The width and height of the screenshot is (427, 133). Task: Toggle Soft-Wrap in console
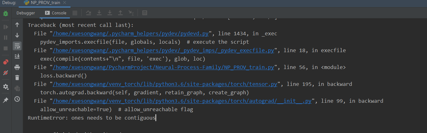17,46
